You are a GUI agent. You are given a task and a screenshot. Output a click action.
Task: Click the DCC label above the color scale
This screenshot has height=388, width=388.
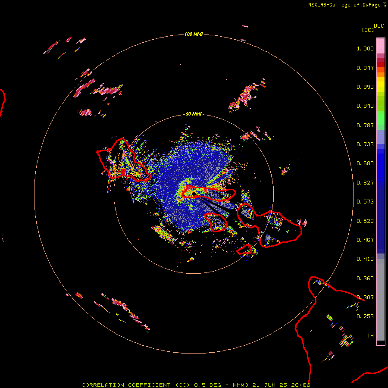pos(379,26)
